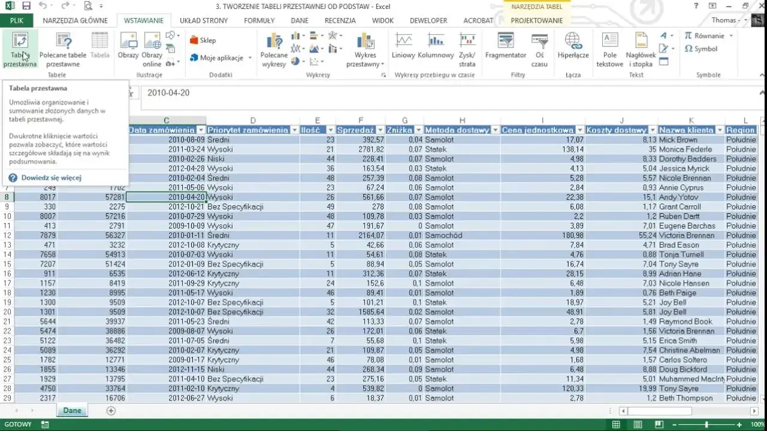Click the formula bar showing 2010-04-20
The image size is (767, 431).
(449, 93)
